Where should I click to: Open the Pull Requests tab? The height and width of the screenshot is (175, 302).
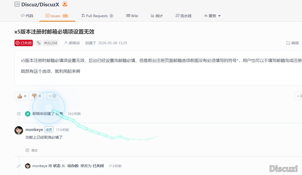tap(97, 16)
